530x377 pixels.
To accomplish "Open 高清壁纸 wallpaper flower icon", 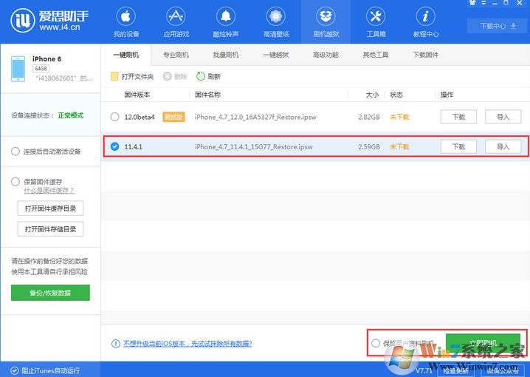I will [x=276, y=16].
